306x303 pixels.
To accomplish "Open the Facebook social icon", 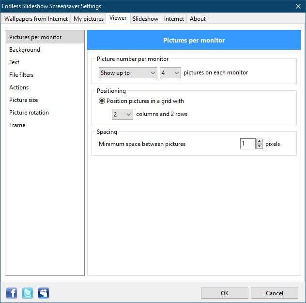I will (12, 293).
